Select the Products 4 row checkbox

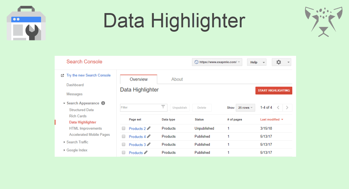pyautogui.click(x=124, y=136)
